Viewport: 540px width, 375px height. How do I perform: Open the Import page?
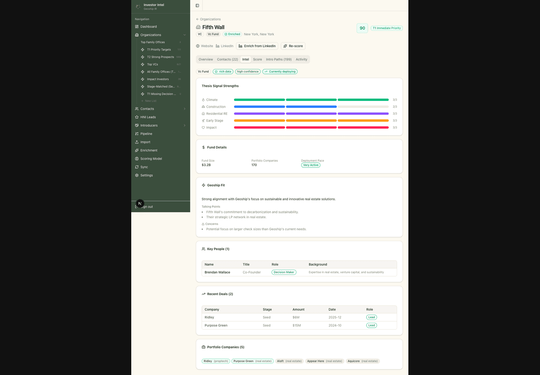point(160,142)
